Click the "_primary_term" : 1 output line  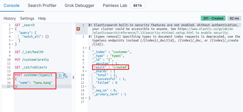(109, 94)
